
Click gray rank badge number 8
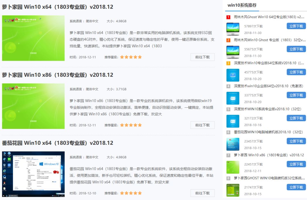pos(228,178)
